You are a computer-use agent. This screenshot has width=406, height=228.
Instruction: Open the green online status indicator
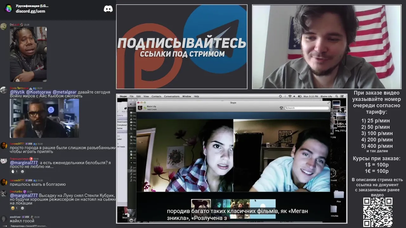(x=145, y=108)
